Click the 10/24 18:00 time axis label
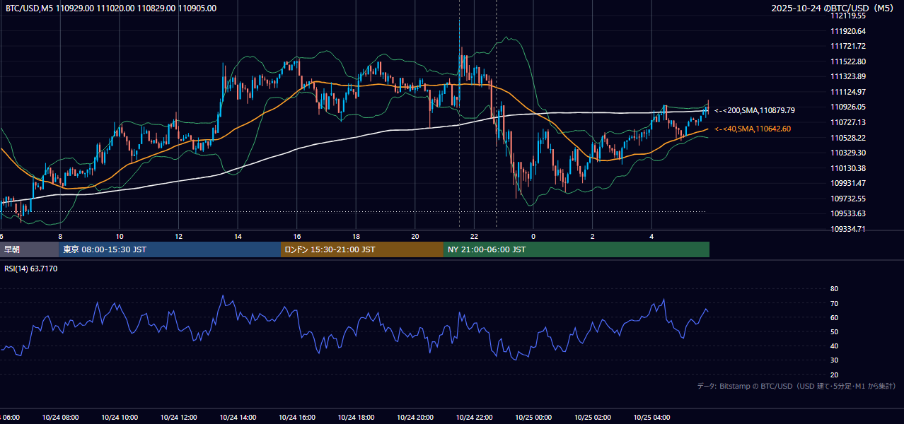 pos(356,418)
